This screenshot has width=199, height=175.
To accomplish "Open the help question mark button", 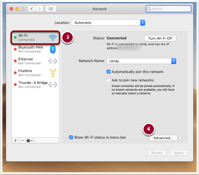I will click(182, 138).
